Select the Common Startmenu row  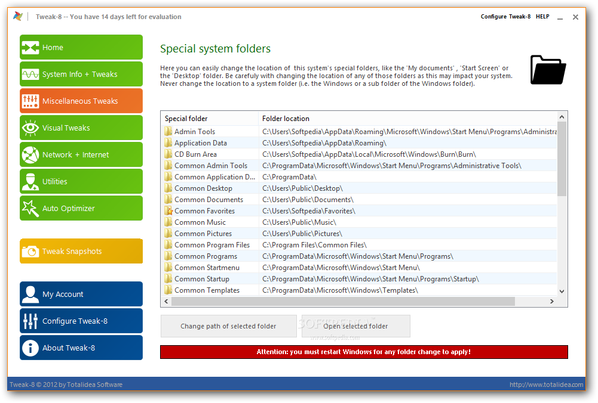(x=359, y=268)
